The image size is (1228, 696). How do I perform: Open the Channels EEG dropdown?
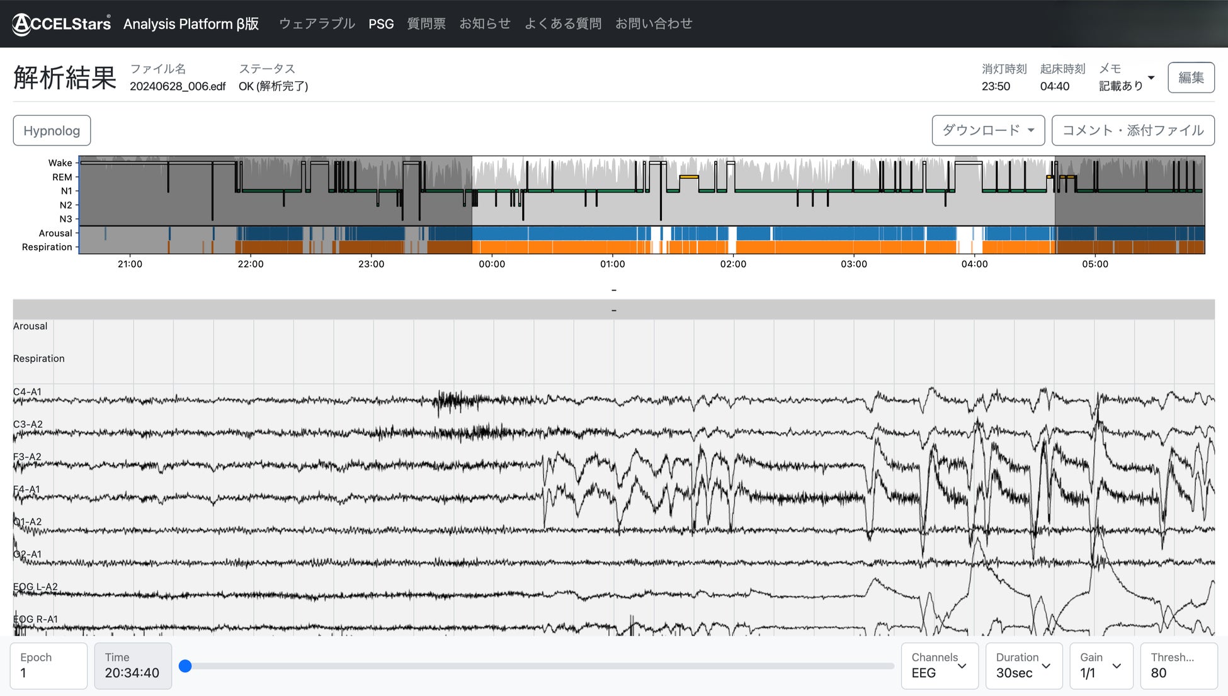click(939, 666)
